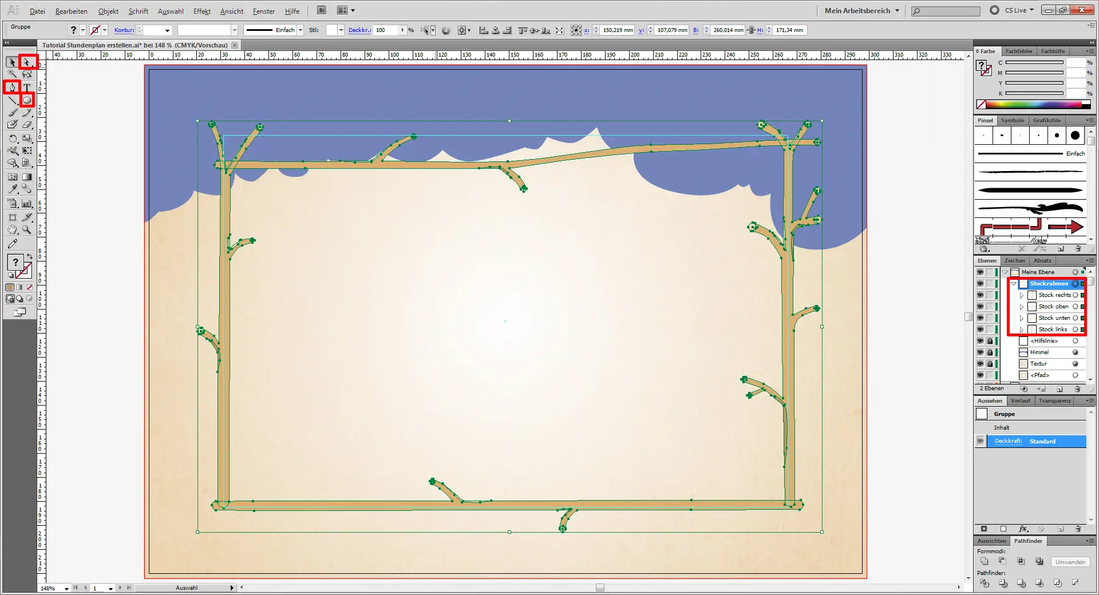Expand the Stock rechts sublayer
This screenshot has width=1099, height=595.
[1022, 295]
